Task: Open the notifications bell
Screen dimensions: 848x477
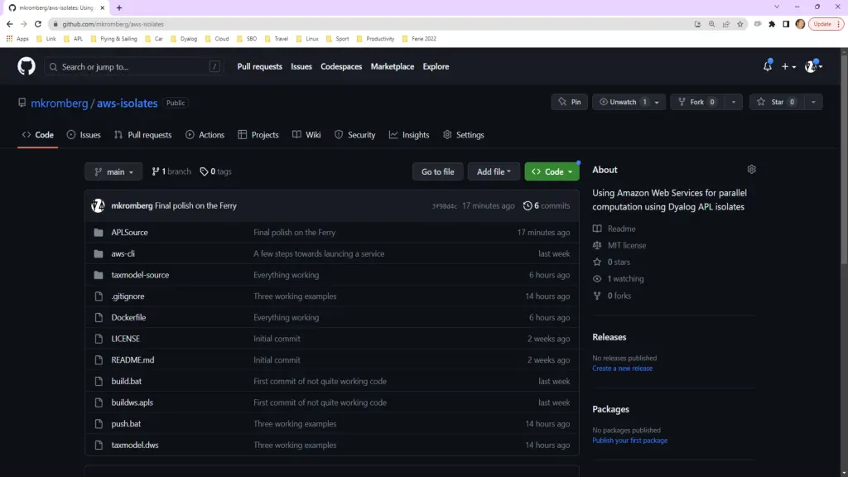Action: [x=767, y=66]
